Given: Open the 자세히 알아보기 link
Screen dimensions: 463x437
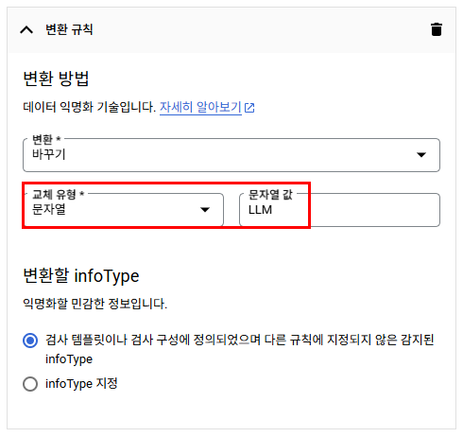Looking at the screenshot, I should [x=200, y=107].
